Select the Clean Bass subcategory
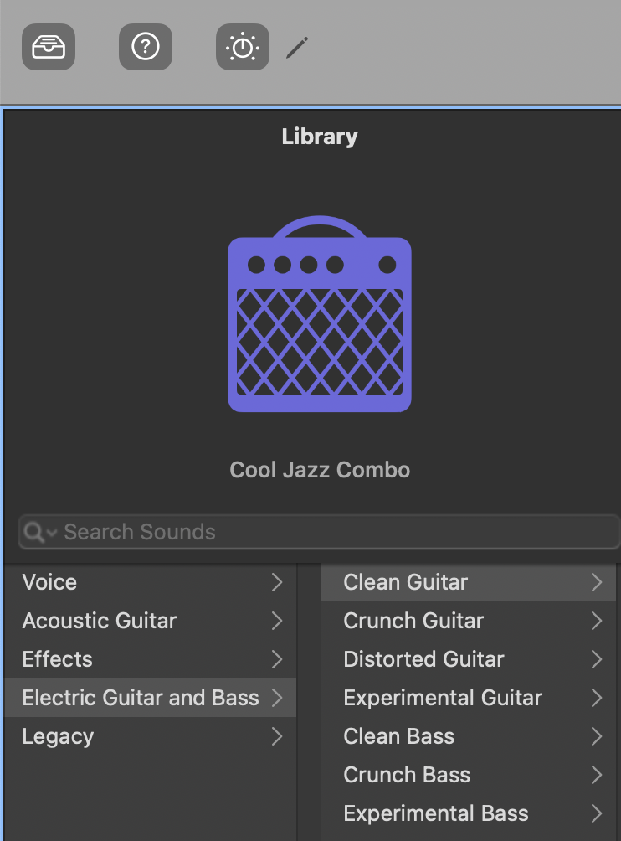The width and height of the screenshot is (621, 841). click(x=469, y=736)
